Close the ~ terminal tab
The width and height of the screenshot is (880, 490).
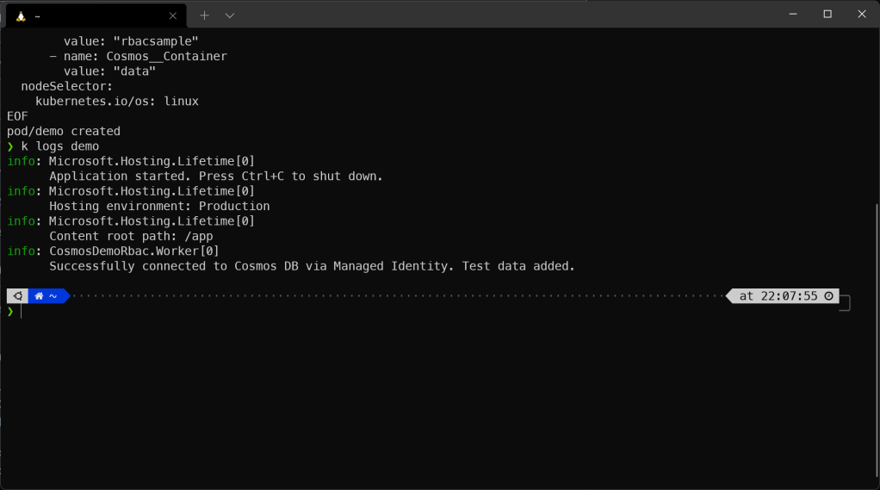[173, 16]
